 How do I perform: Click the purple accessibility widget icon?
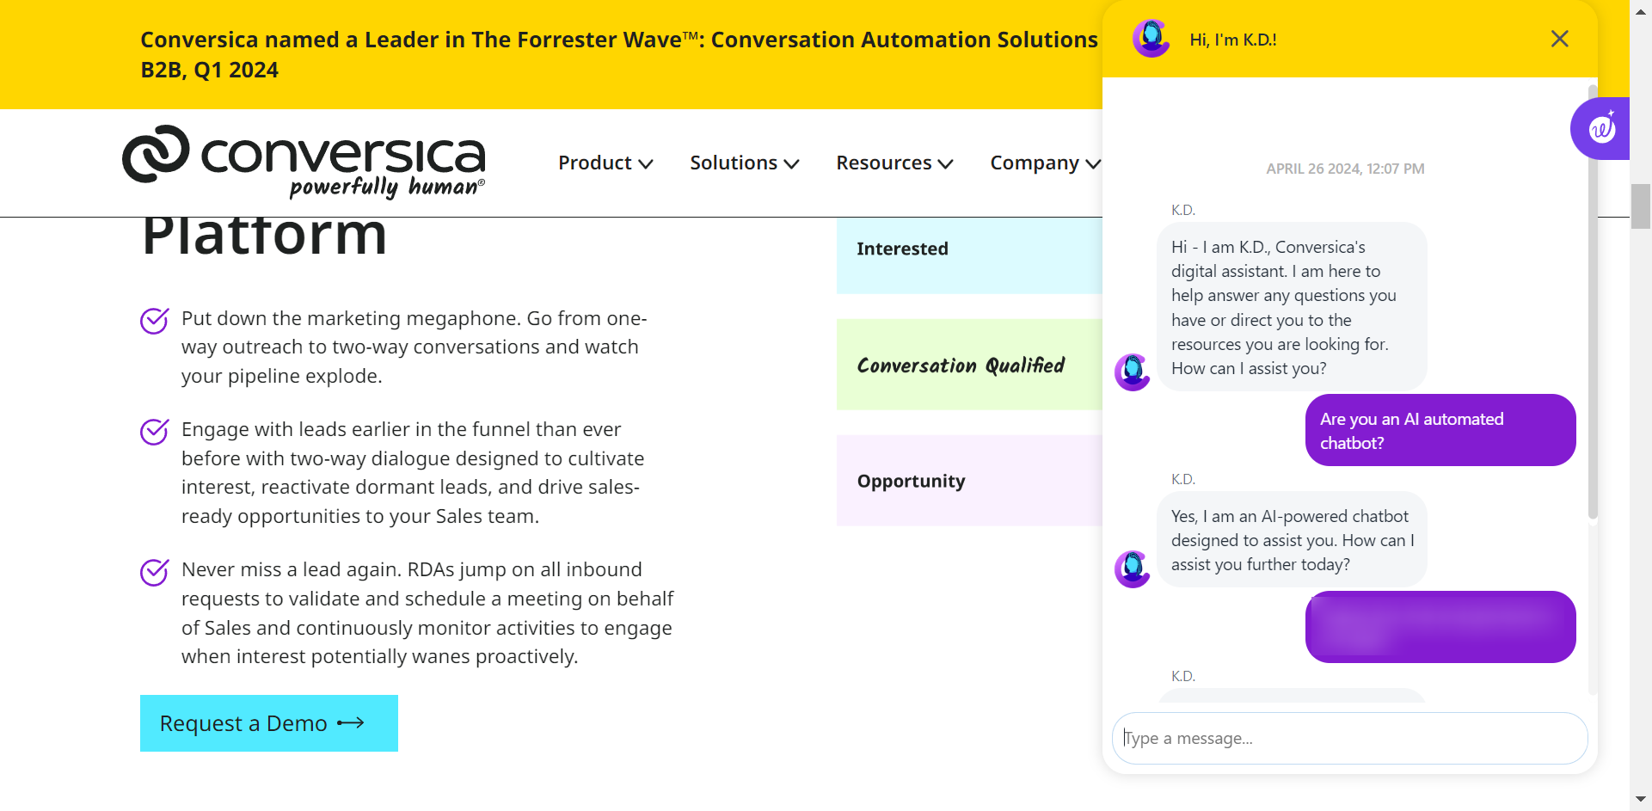pyautogui.click(x=1600, y=128)
